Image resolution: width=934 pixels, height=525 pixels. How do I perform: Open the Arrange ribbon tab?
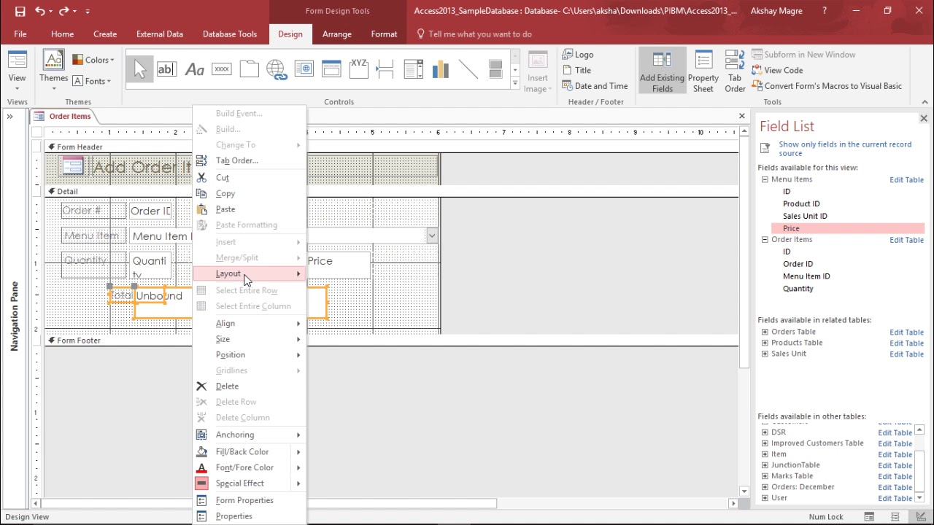(x=336, y=34)
